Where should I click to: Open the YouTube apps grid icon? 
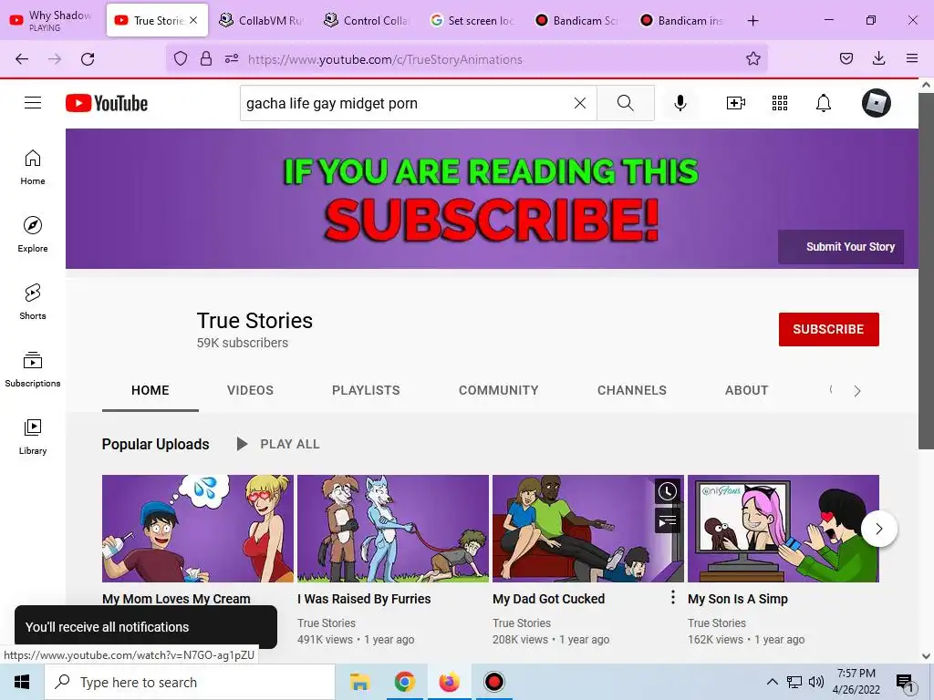click(780, 103)
